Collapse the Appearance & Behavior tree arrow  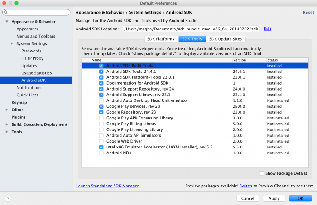(x=7, y=21)
